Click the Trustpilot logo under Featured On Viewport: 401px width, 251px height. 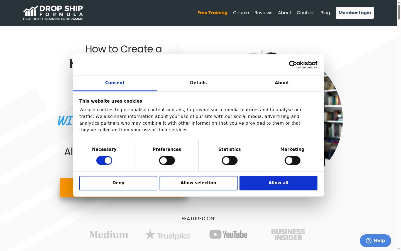pyautogui.click(x=168, y=235)
